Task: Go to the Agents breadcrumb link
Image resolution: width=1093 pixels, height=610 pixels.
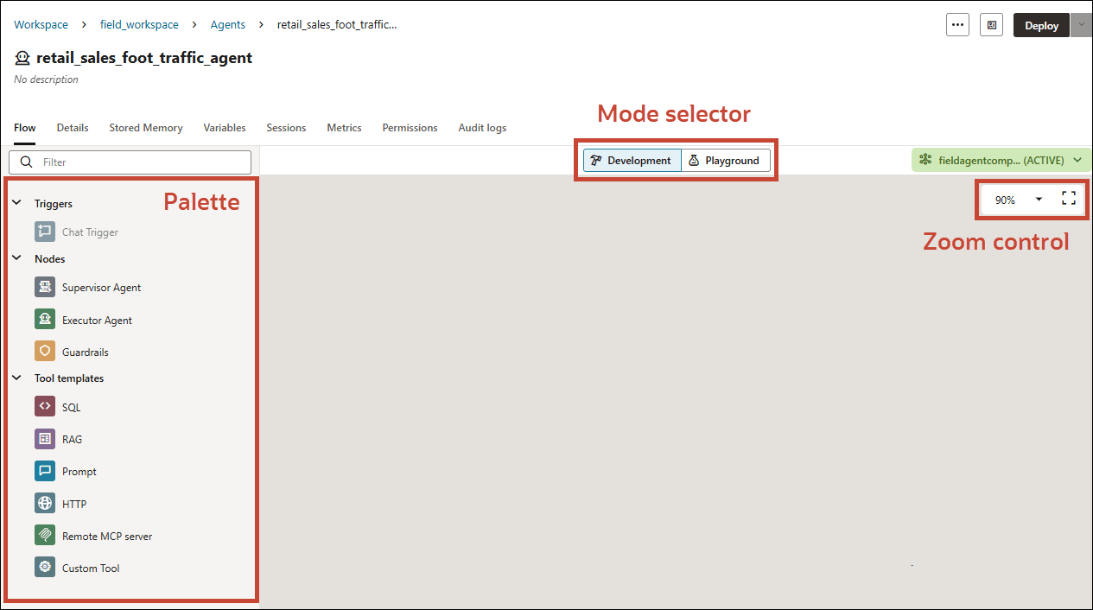Action: pos(228,25)
